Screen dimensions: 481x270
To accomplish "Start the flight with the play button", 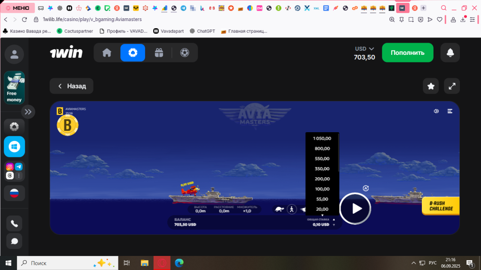I will point(355,209).
